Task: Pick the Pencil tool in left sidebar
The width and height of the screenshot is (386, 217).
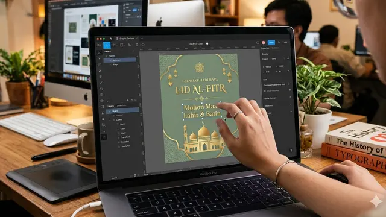Action: coord(100,71)
